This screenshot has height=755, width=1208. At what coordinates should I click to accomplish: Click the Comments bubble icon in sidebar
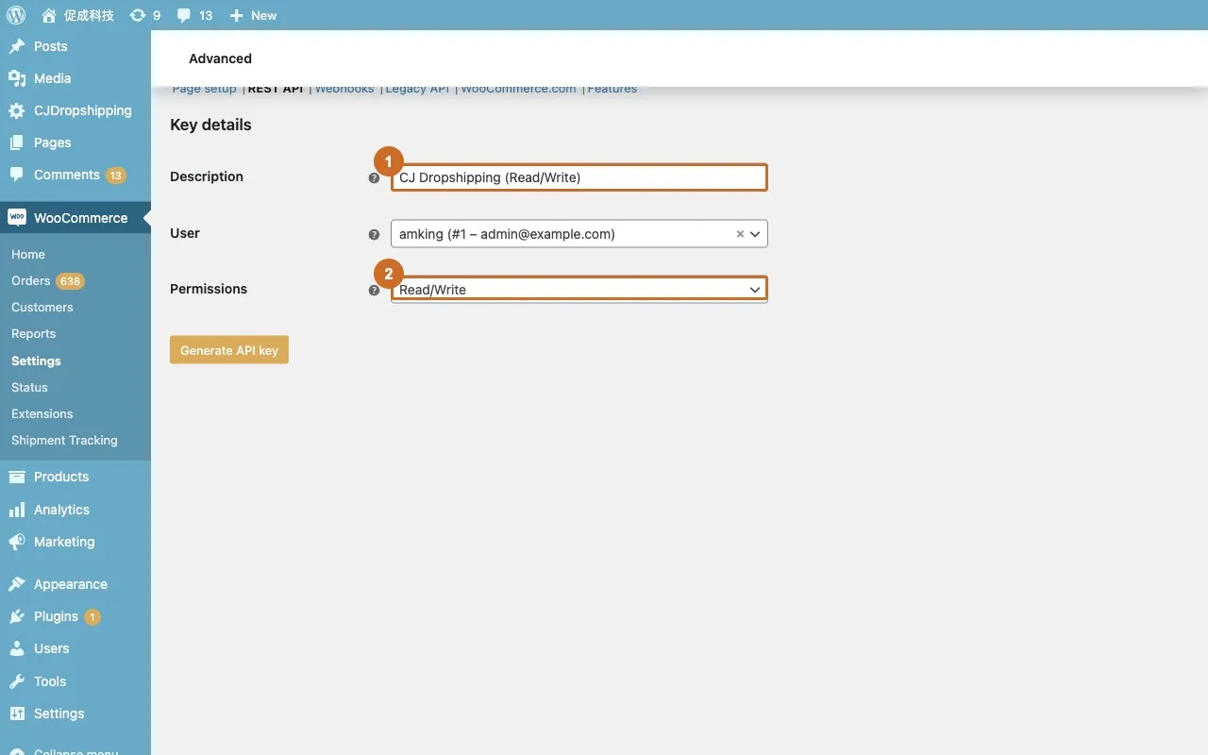tap(17, 175)
